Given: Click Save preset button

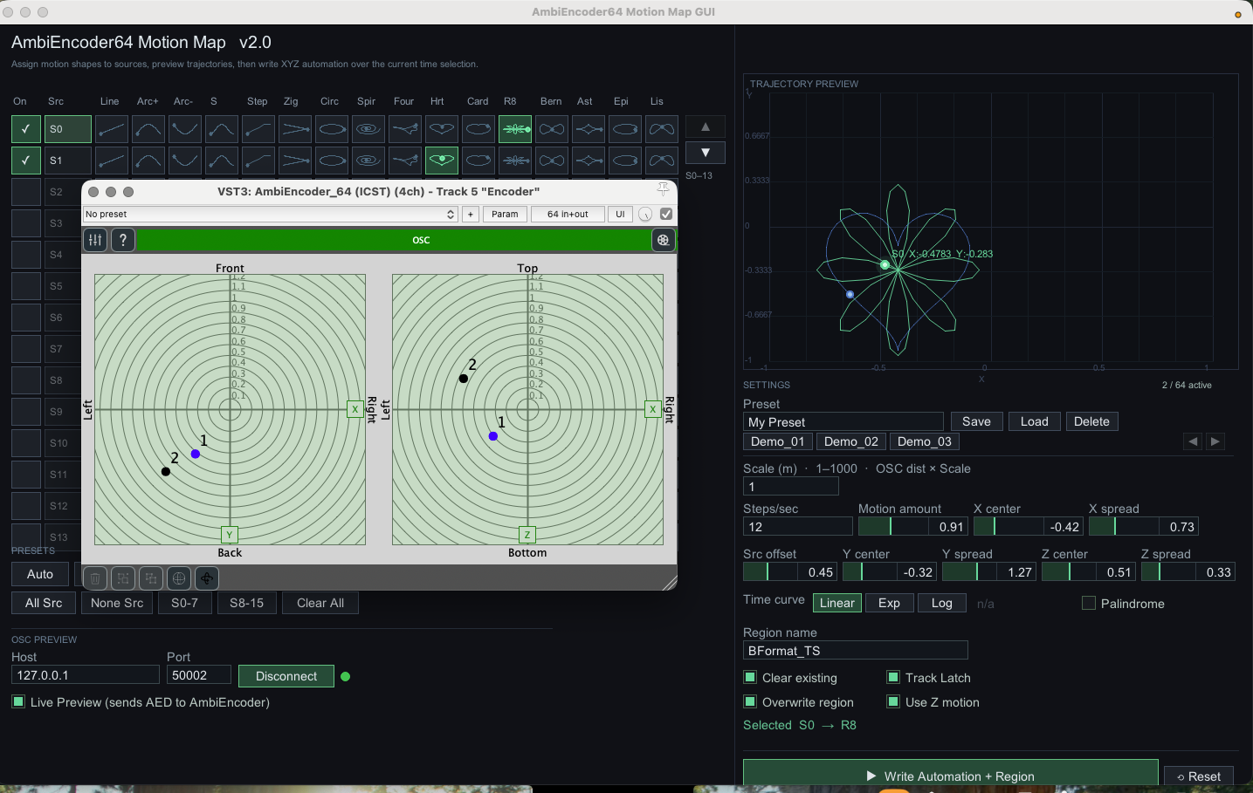Looking at the screenshot, I should (x=977, y=421).
